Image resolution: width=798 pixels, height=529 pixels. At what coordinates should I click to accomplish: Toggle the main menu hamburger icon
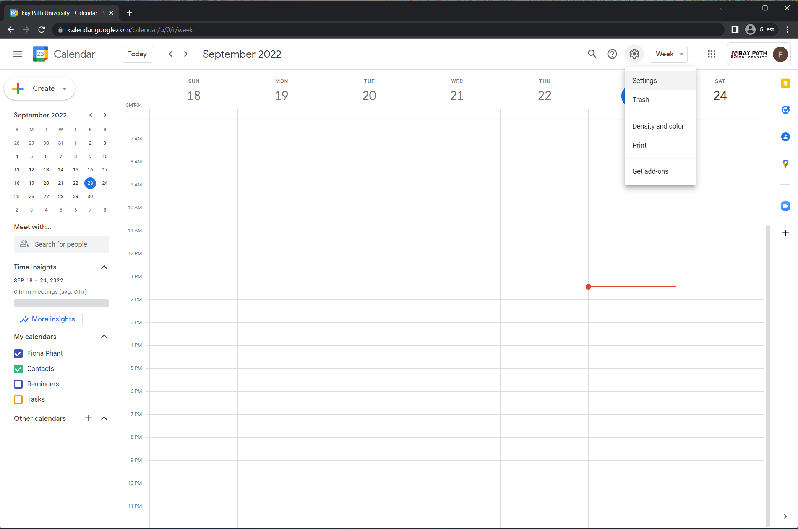[x=18, y=54]
